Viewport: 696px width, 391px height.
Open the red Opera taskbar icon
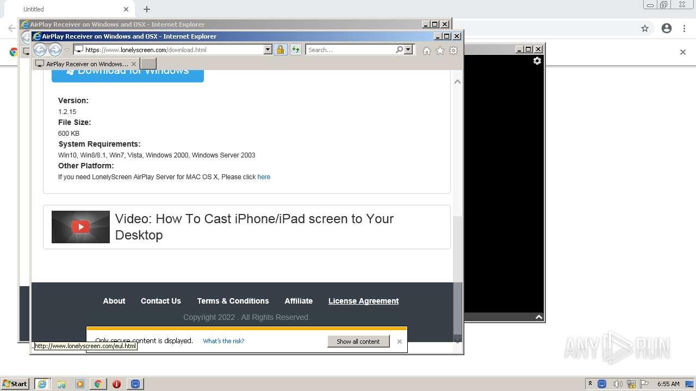coord(116,384)
